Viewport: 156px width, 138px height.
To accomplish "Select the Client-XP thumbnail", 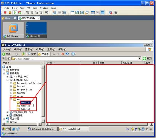I will [x=36, y=30].
